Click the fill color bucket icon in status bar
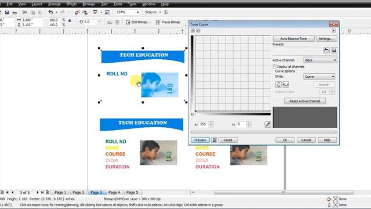Image resolution: width=371 pixels, height=209 pixels. pyautogui.click(x=329, y=199)
